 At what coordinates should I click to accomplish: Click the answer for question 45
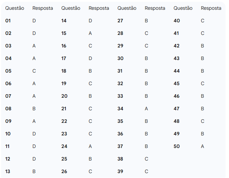pos(203,84)
